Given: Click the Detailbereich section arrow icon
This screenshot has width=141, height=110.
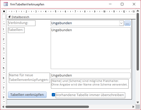Looking at the screenshot, I should tap(10, 17).
